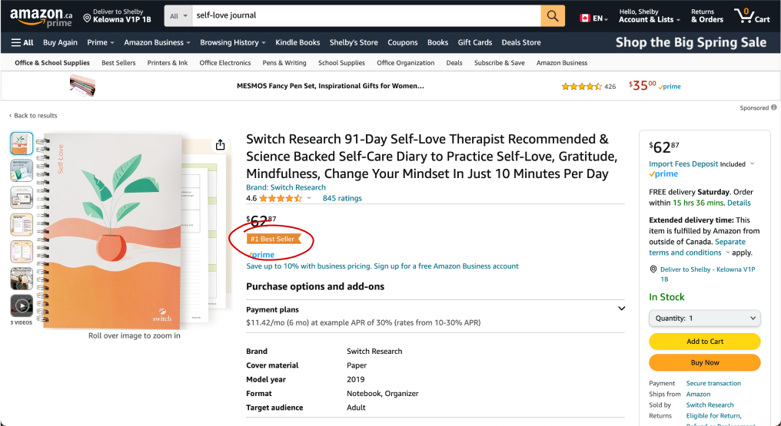Open the 845 ratings link

342,198
